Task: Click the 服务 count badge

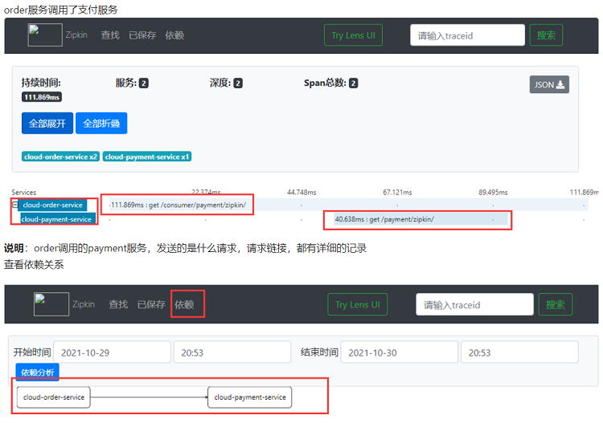Action: click(x=143, y=83)
